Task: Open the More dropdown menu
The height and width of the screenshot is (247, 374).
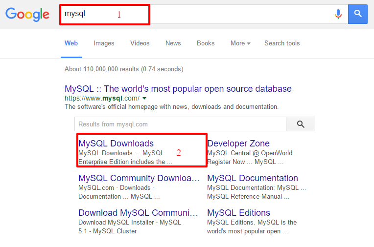Action: click(x=240, y=43)
